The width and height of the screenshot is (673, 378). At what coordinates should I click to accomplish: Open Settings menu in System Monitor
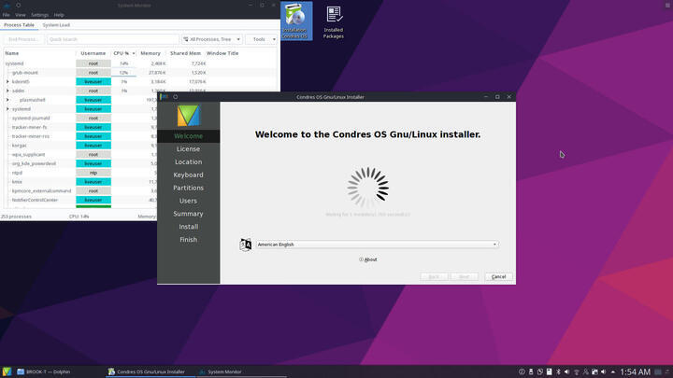click(x=39, y=15)
